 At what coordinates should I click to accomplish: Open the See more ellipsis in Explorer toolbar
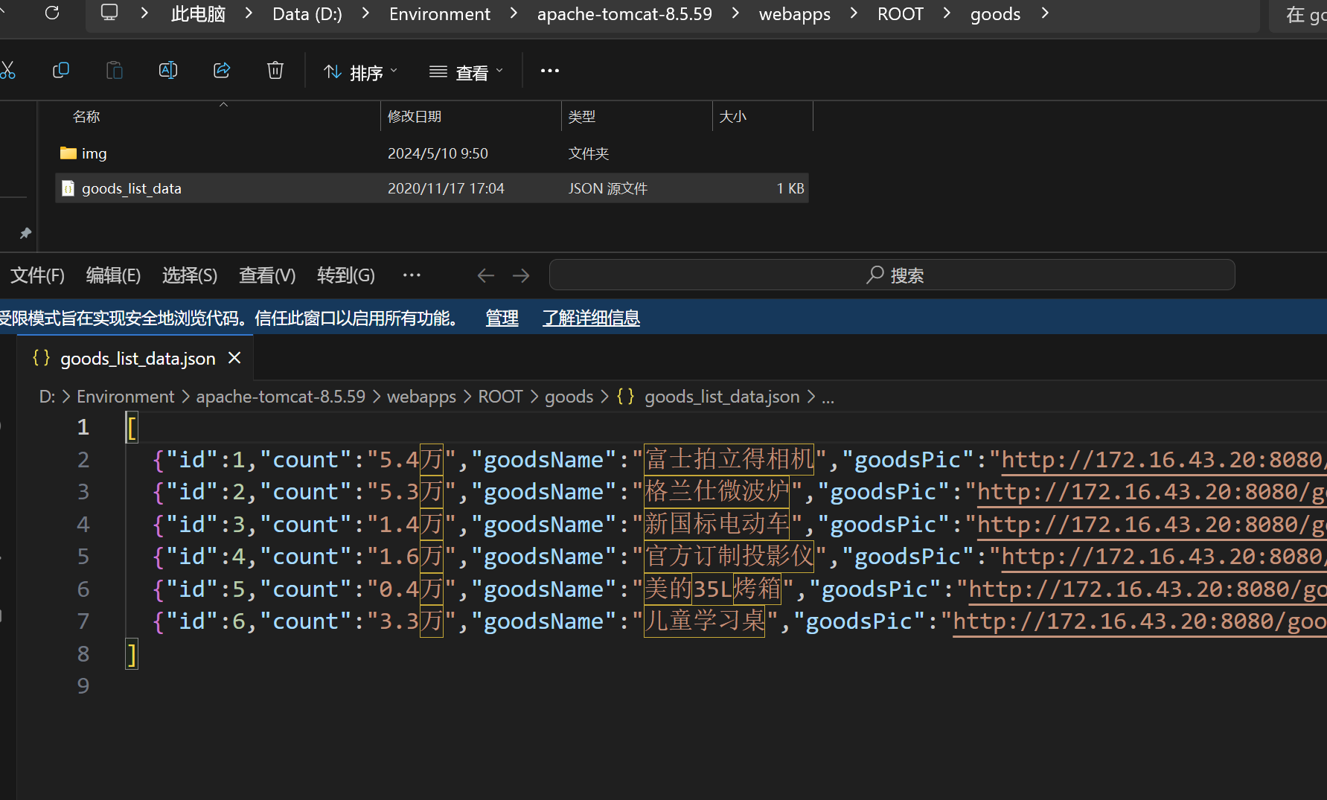pos(550,71)
